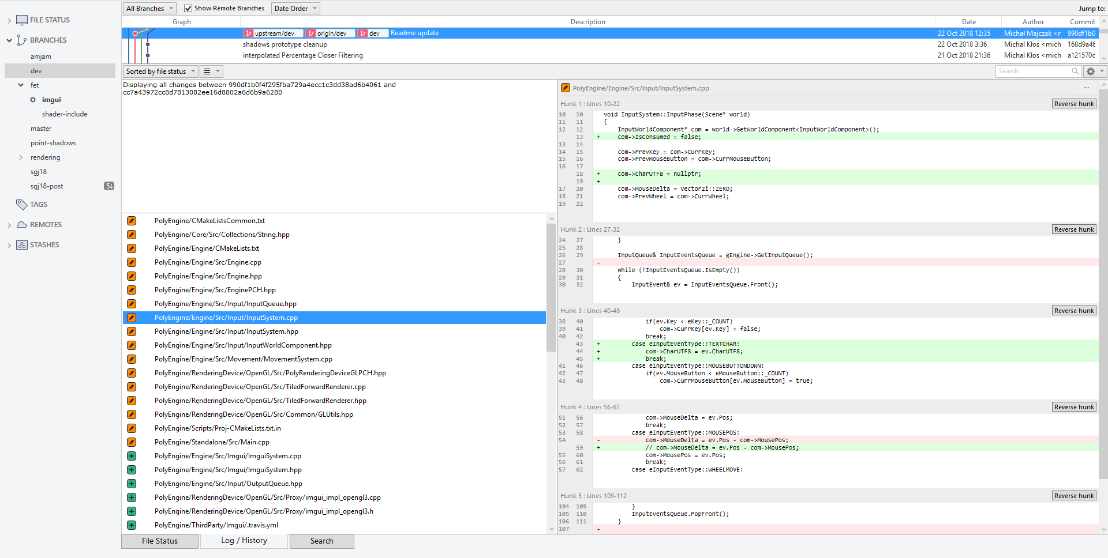Click the added icon beside .travis.yml
Image resolution: width=1108 pixels, height=558 pixels.
coord(132,525)
